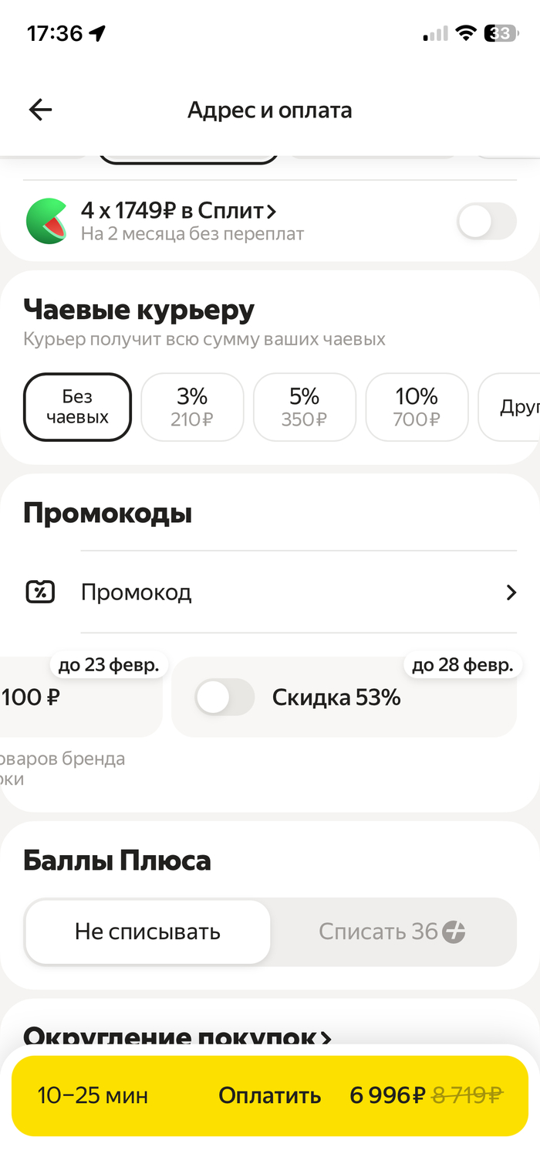Tap the cellular signal bars
This screenshot has width=540, height=1171.
[435, 34]
